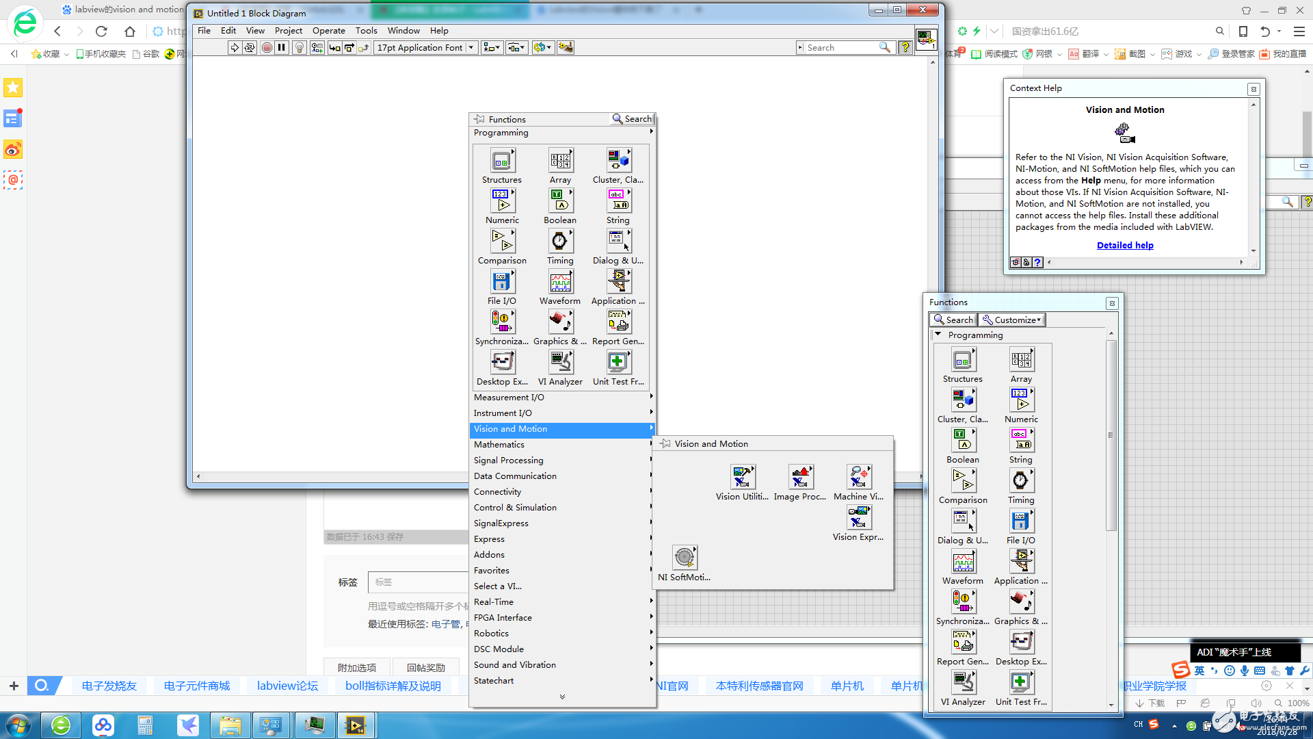
Task: Open the File menu
Action: point(204,30)
